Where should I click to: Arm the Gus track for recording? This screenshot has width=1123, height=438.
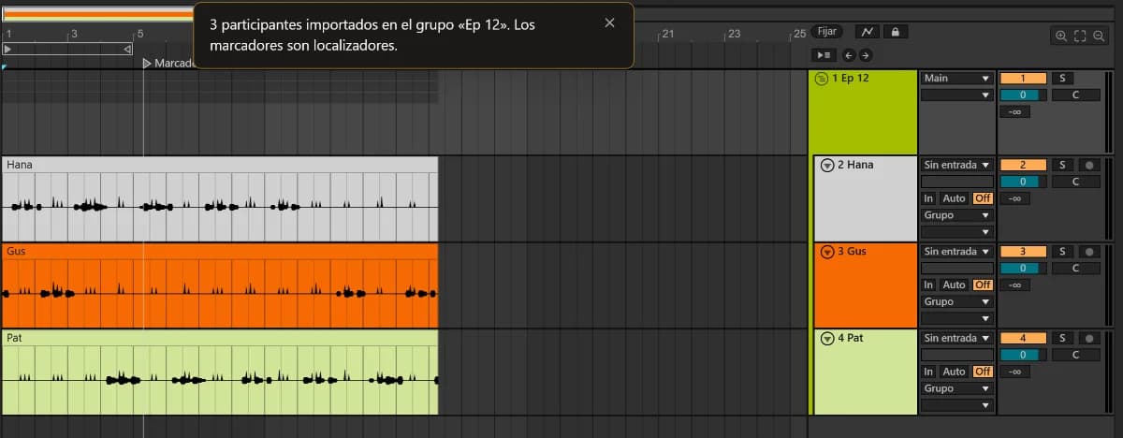pyautogui.click(x=1088, y=252)
